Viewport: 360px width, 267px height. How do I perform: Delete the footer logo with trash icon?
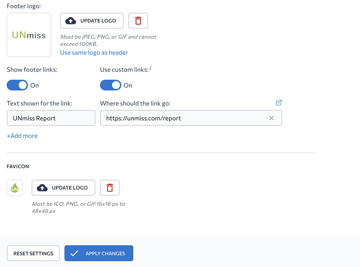pyautogui.click(x=138, y=21)
